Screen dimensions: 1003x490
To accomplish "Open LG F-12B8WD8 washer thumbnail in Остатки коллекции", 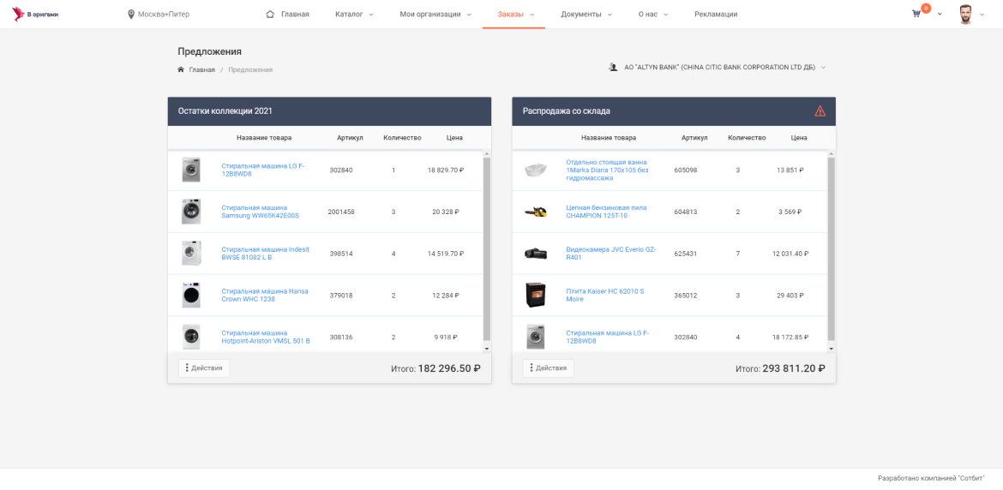I will click(x=190, y=170).
